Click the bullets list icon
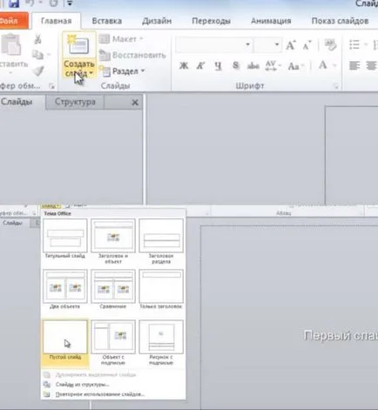Viewport: 378px width, 410px height. [x=354, y=45]
